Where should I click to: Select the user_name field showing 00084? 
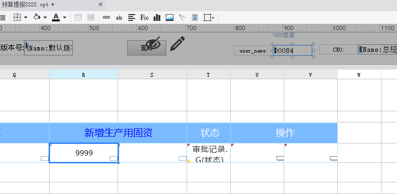(x=293, y=51)
